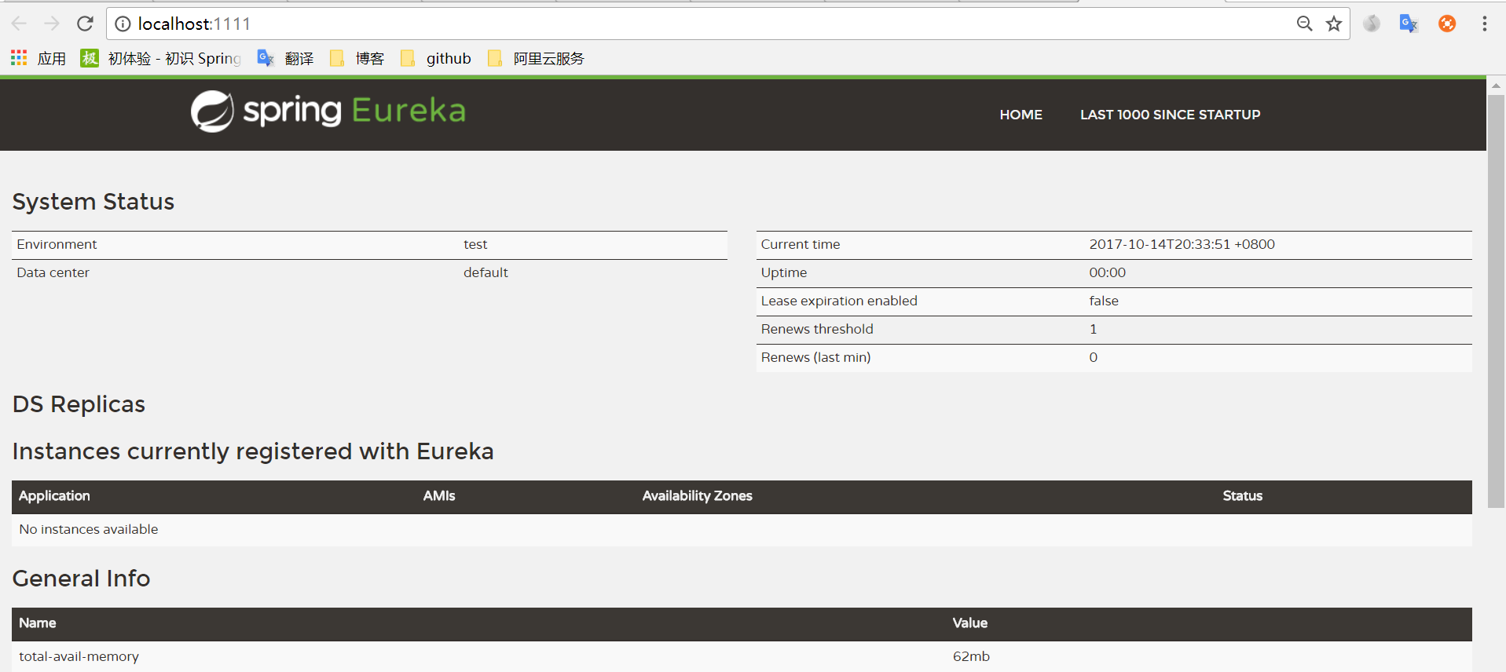Open the Google Translate extension icon
This screenshot has height=672, width=1506.
pyautogui.click(x=1409, y=24)
